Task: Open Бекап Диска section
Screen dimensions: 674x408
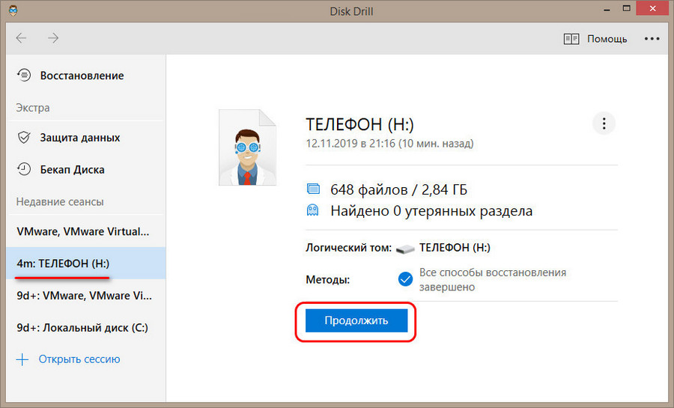Action: pos(72,170)
